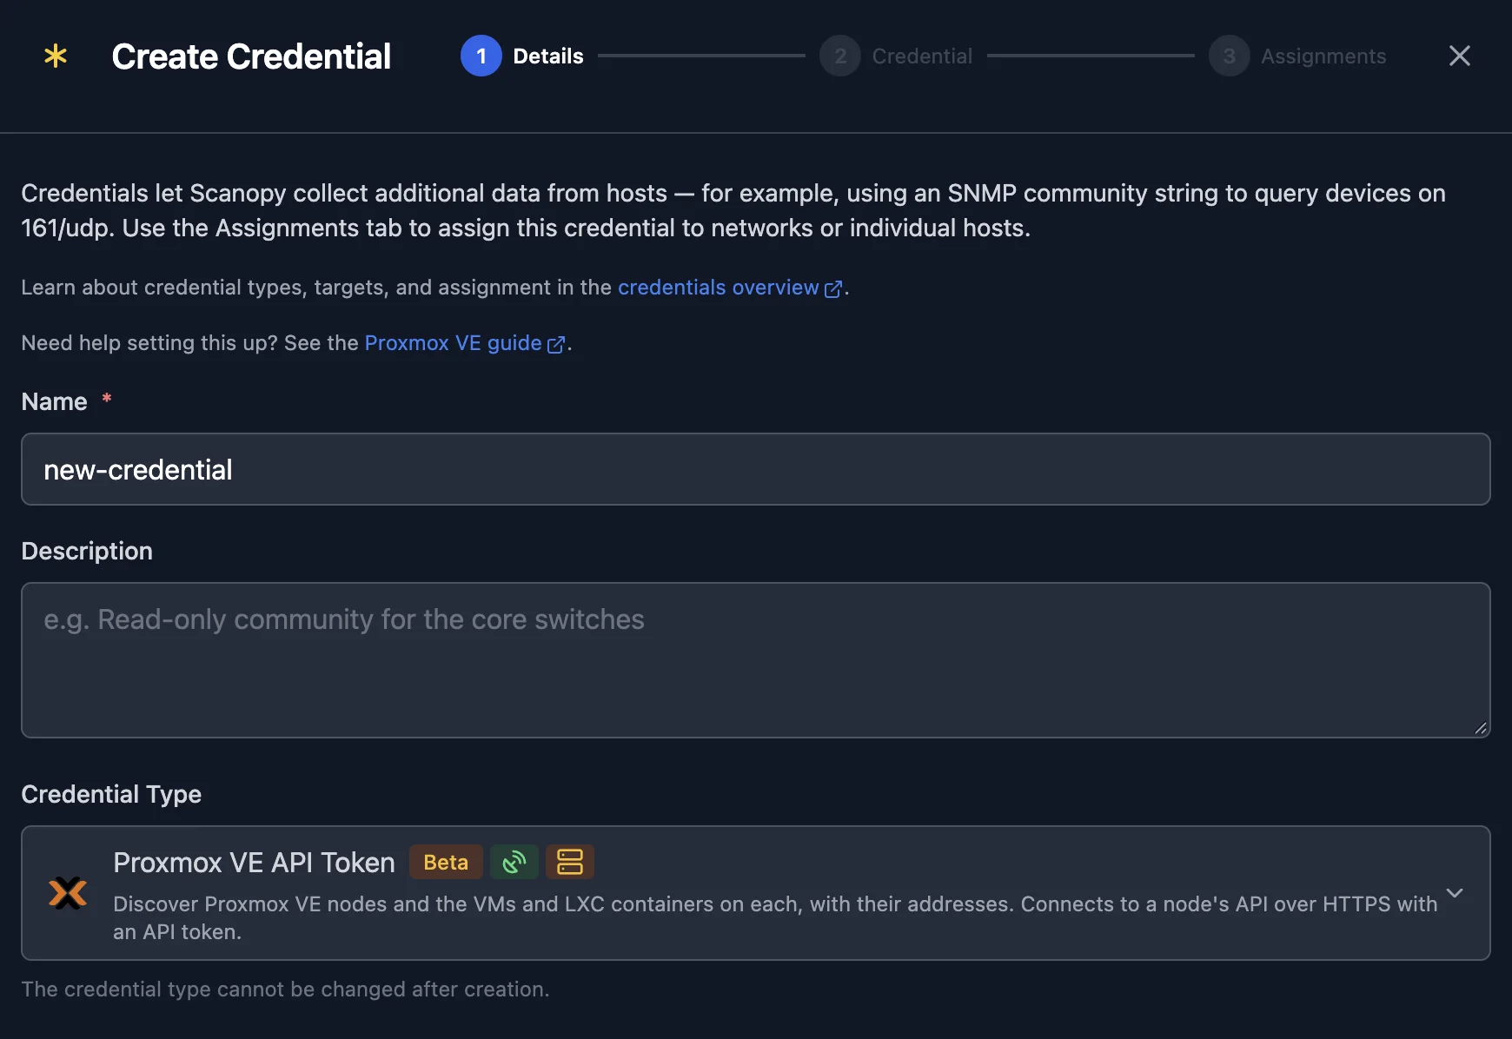
Task: Click the yellow asterisk credential icon
Action: pyautogui.click(x=56, y=56)
